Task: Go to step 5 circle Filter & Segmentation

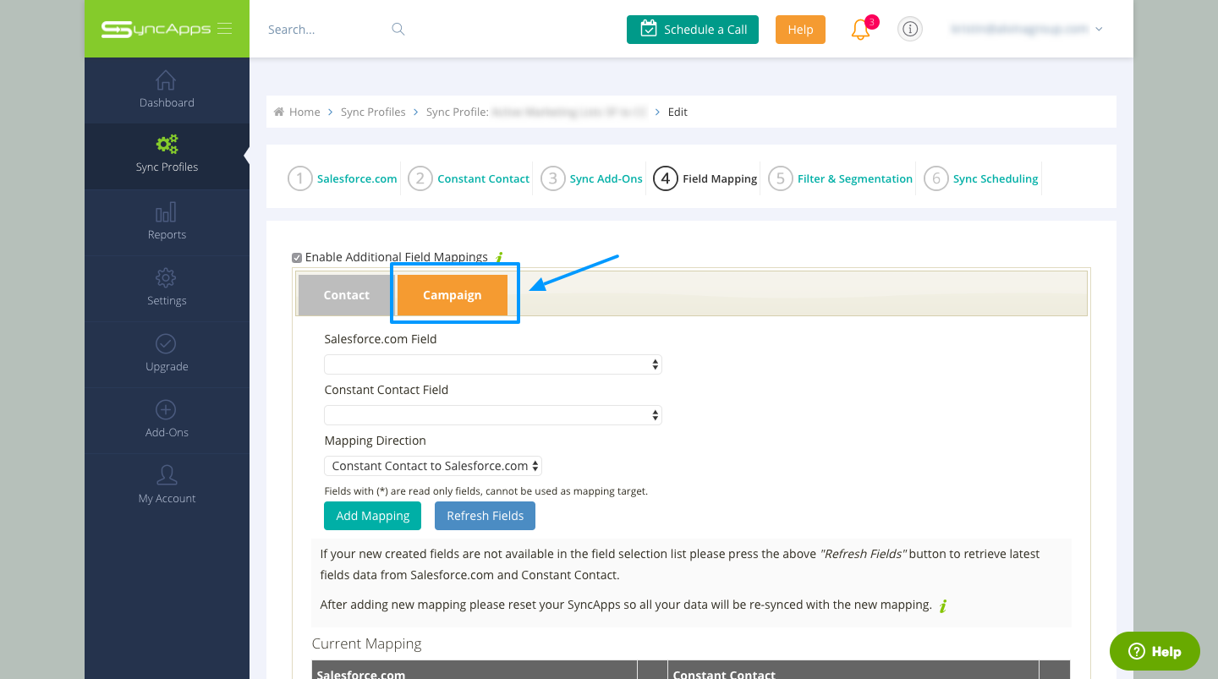Action: pyautogui.click(x=781, y=178)
